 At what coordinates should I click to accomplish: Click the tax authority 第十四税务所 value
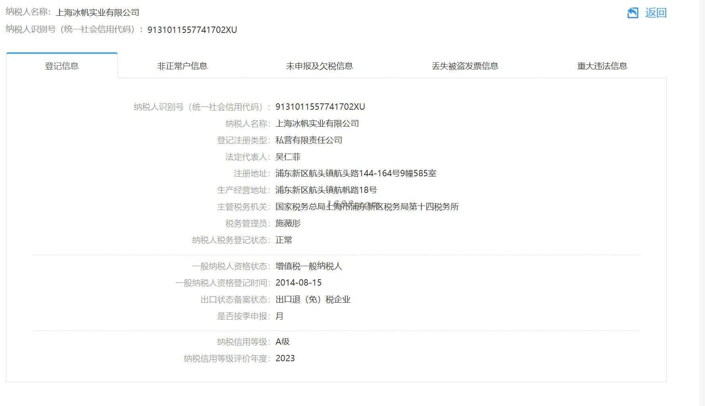(367, 207)
